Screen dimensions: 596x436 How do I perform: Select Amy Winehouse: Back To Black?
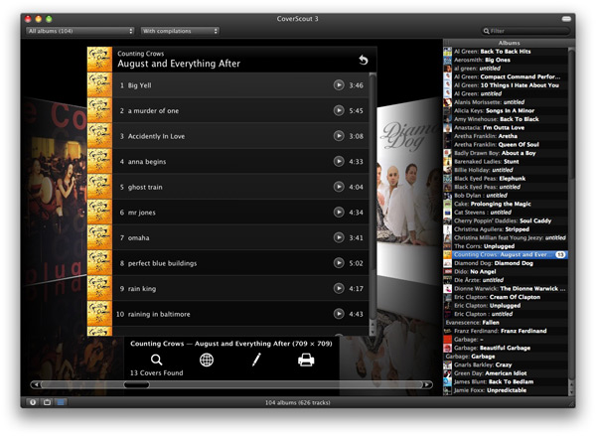[506, 119]
